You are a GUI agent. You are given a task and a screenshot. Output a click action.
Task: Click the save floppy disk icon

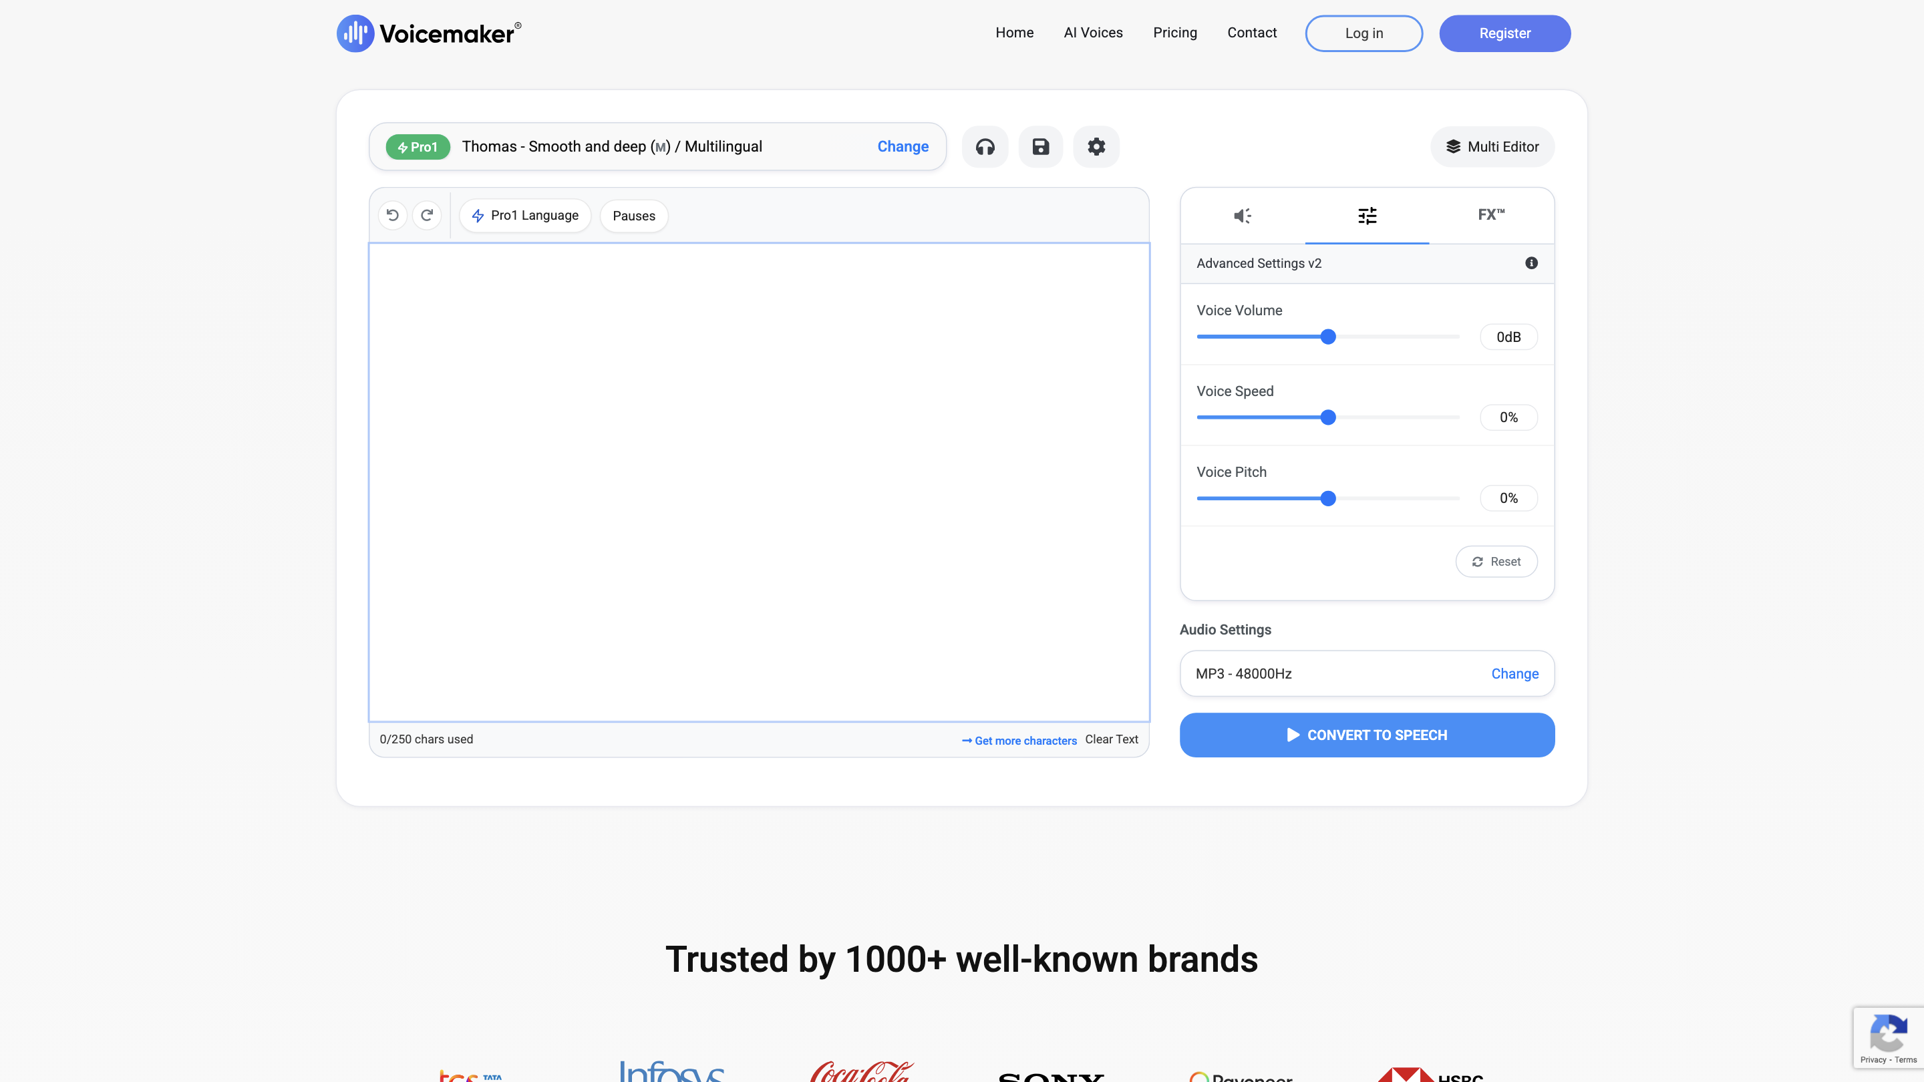pyautogui.click(x=1040, y=147)
